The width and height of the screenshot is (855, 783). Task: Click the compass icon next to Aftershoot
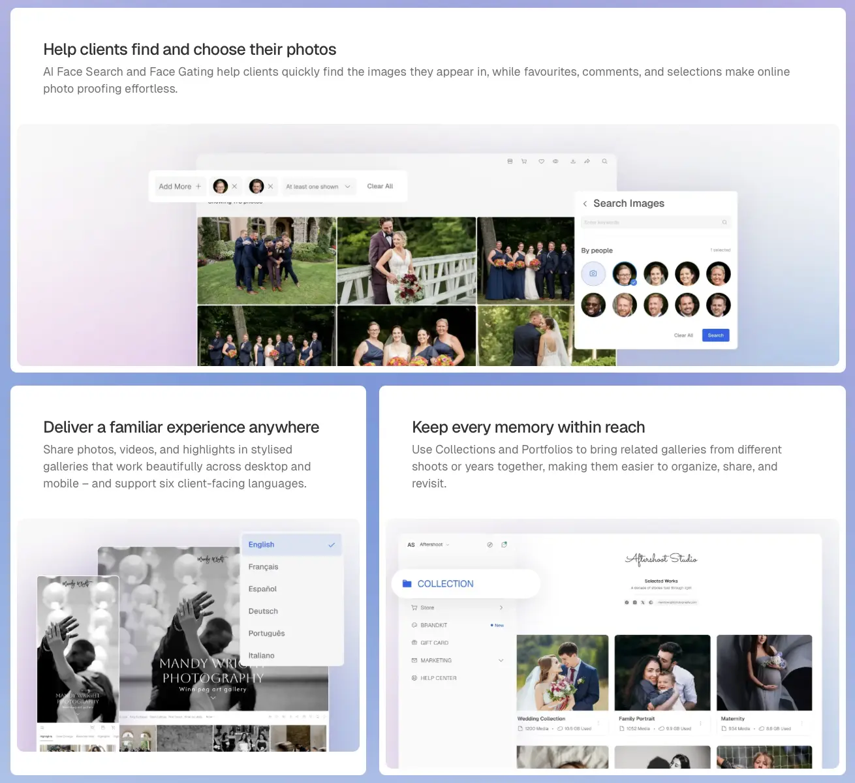coord(490,544)
